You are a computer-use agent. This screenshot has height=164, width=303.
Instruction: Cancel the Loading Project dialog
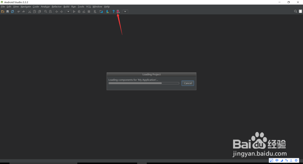(x=188, y=83)
